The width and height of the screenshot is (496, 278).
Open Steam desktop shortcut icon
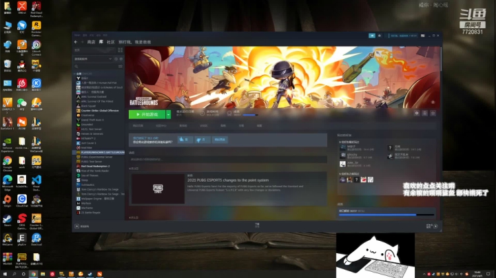(x=8, y=220)
